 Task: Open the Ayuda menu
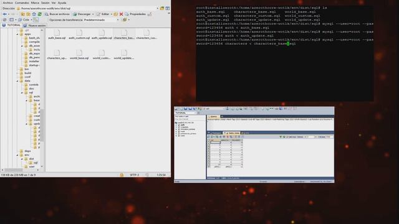click(x=62, y=2)
